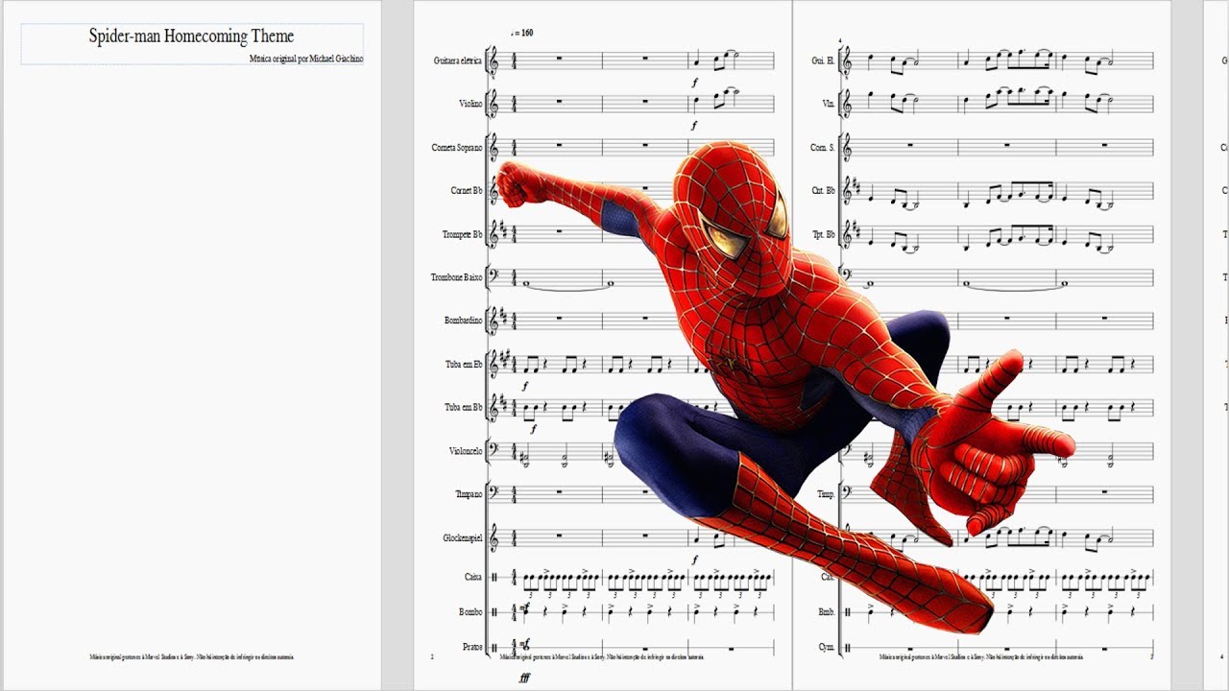Screen dimensions: 1229x691
Task: Click the "f" dynamic under Guitarra elétrica staff
Action: pos(694,83)
